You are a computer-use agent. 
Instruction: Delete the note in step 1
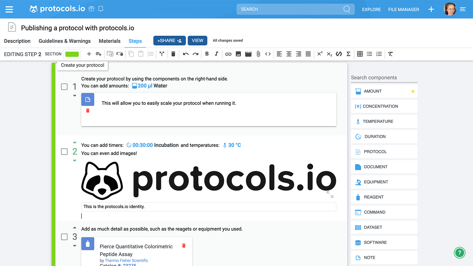(x=88, y=110)
